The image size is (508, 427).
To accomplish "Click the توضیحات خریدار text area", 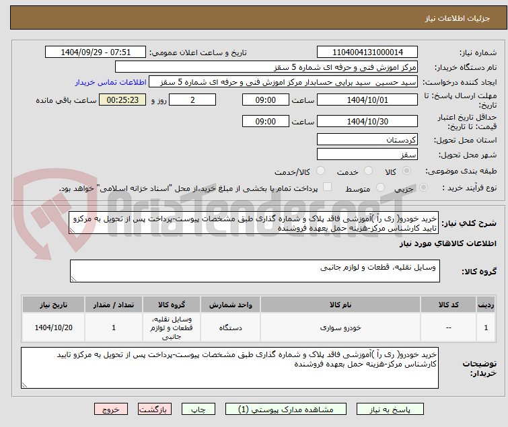I will [x=229, y=367].
